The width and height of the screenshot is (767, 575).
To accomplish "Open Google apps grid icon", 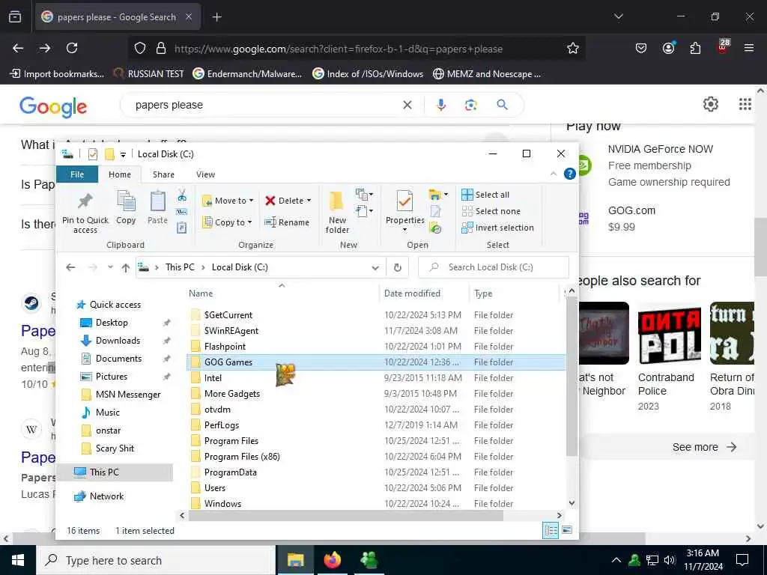I will pyautogui.click(x=745, y=104).
